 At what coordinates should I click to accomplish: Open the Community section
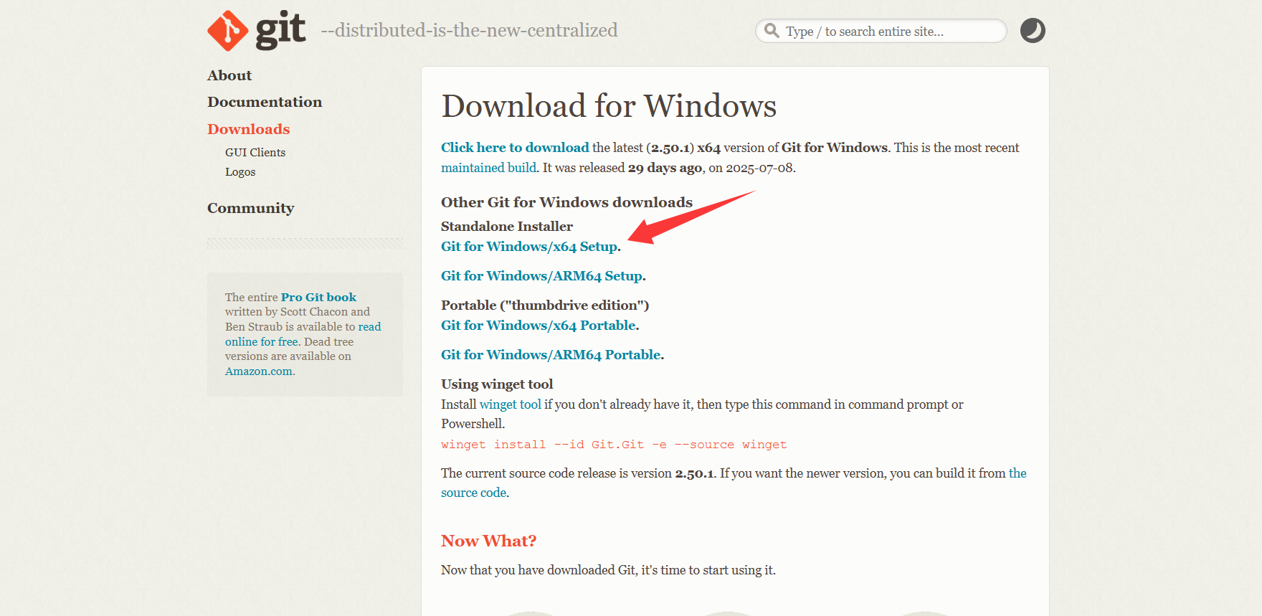[251, 208]
